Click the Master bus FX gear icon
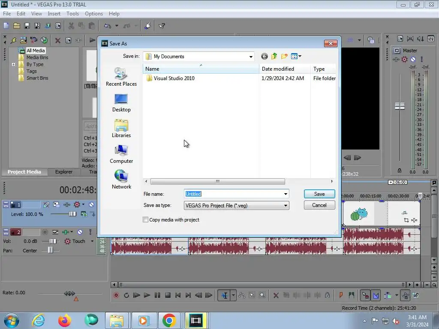Screen dimensions: 439x329 pyautogui.click(x=404, y=59)
